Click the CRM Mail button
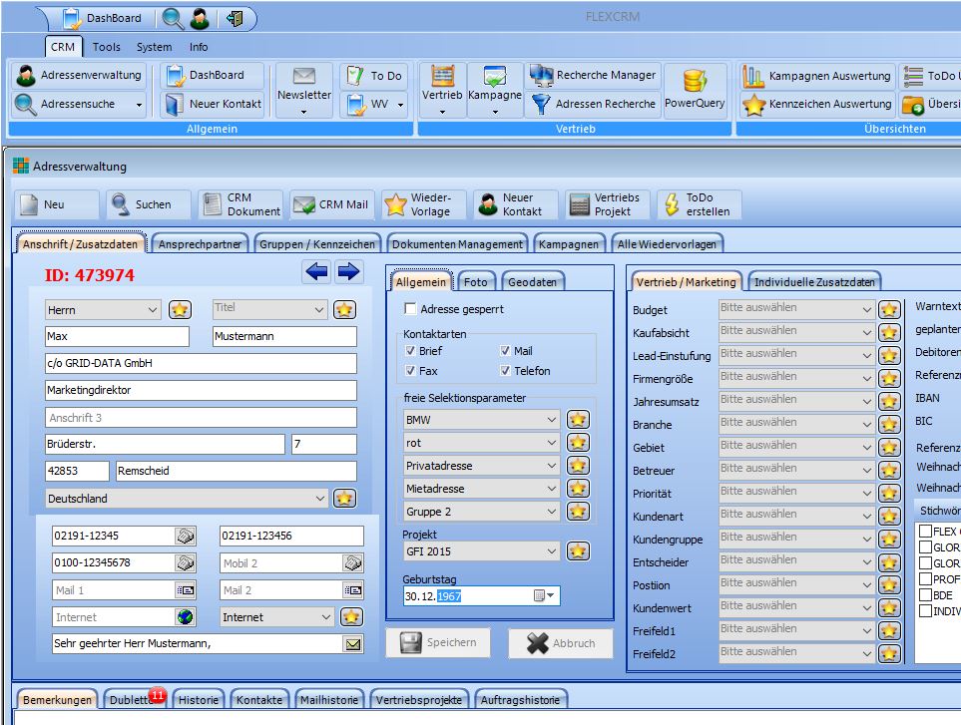 pos(331,204)
